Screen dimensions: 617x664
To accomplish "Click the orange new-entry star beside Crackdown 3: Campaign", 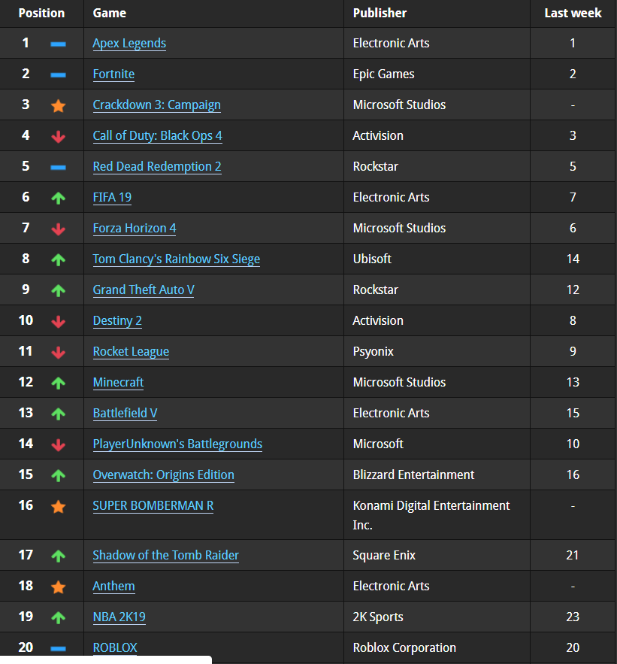I will 58,105.
